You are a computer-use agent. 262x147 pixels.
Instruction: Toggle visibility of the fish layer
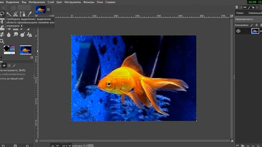238,31
